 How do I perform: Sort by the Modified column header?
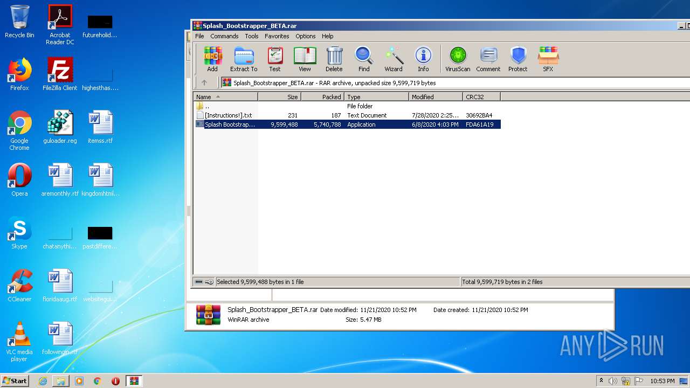coord(436,97)
